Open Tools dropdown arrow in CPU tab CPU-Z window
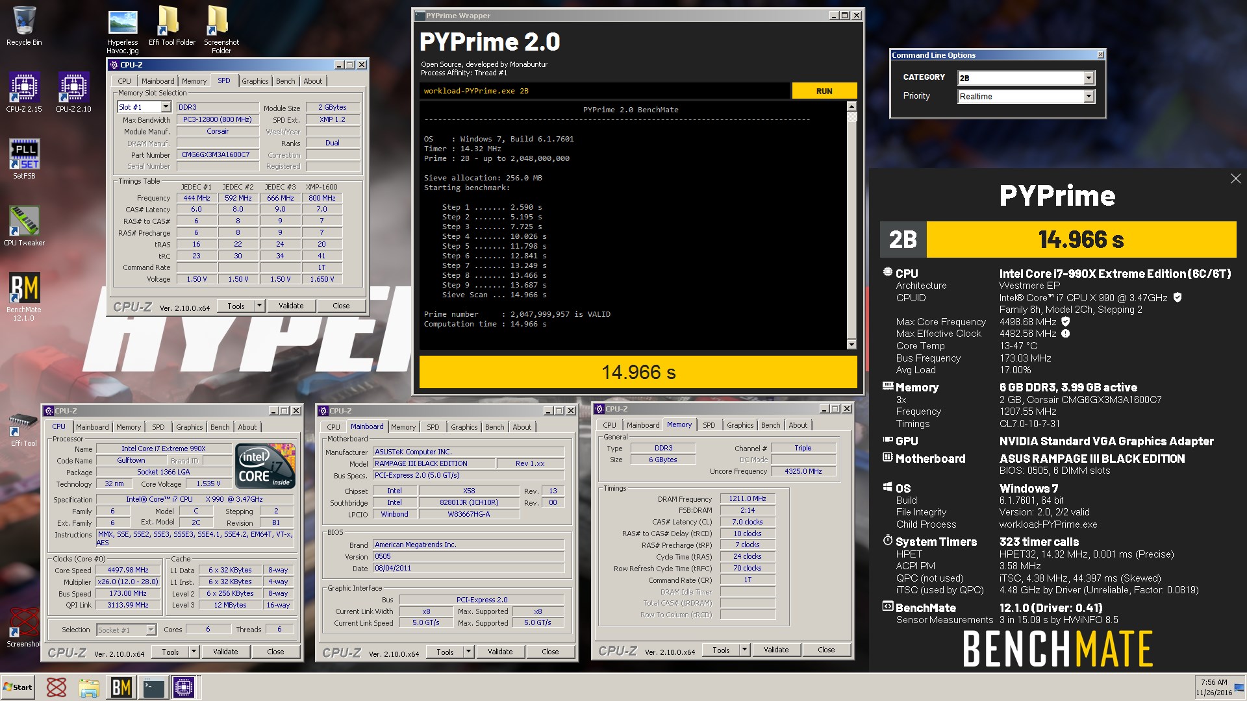1247x701 pixels. click(194, 652)
